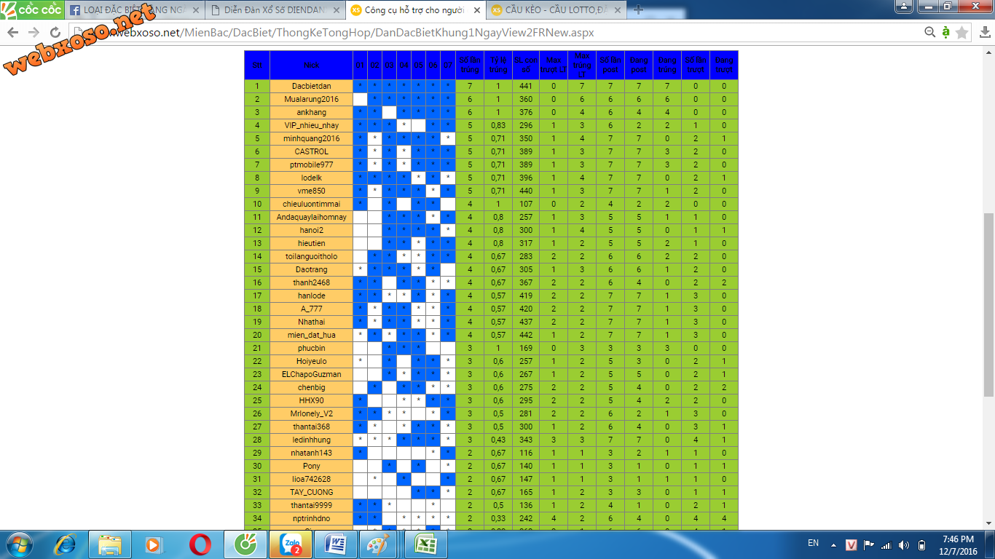
Task: Open the EN input language selector
Action: (x=813, y=543)
